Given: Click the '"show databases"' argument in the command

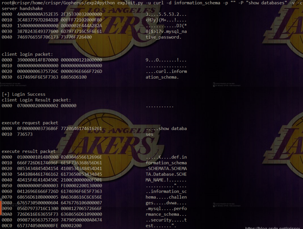Looking at the screenshot, I should point(266,3).
